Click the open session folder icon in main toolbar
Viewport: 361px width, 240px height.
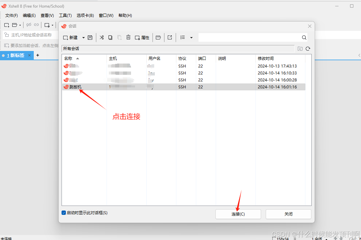pos(15,25)
